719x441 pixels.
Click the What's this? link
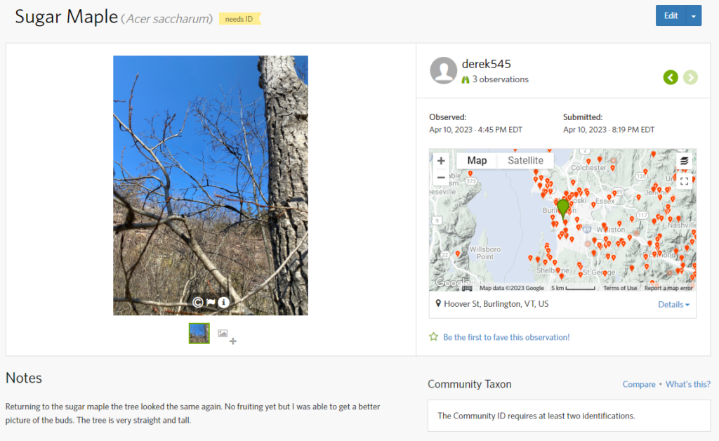[687, 384]
